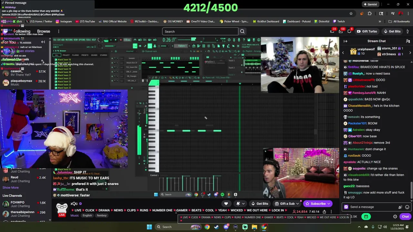Open notifications inbox showing 59 badge

click(x=341, y=31)
